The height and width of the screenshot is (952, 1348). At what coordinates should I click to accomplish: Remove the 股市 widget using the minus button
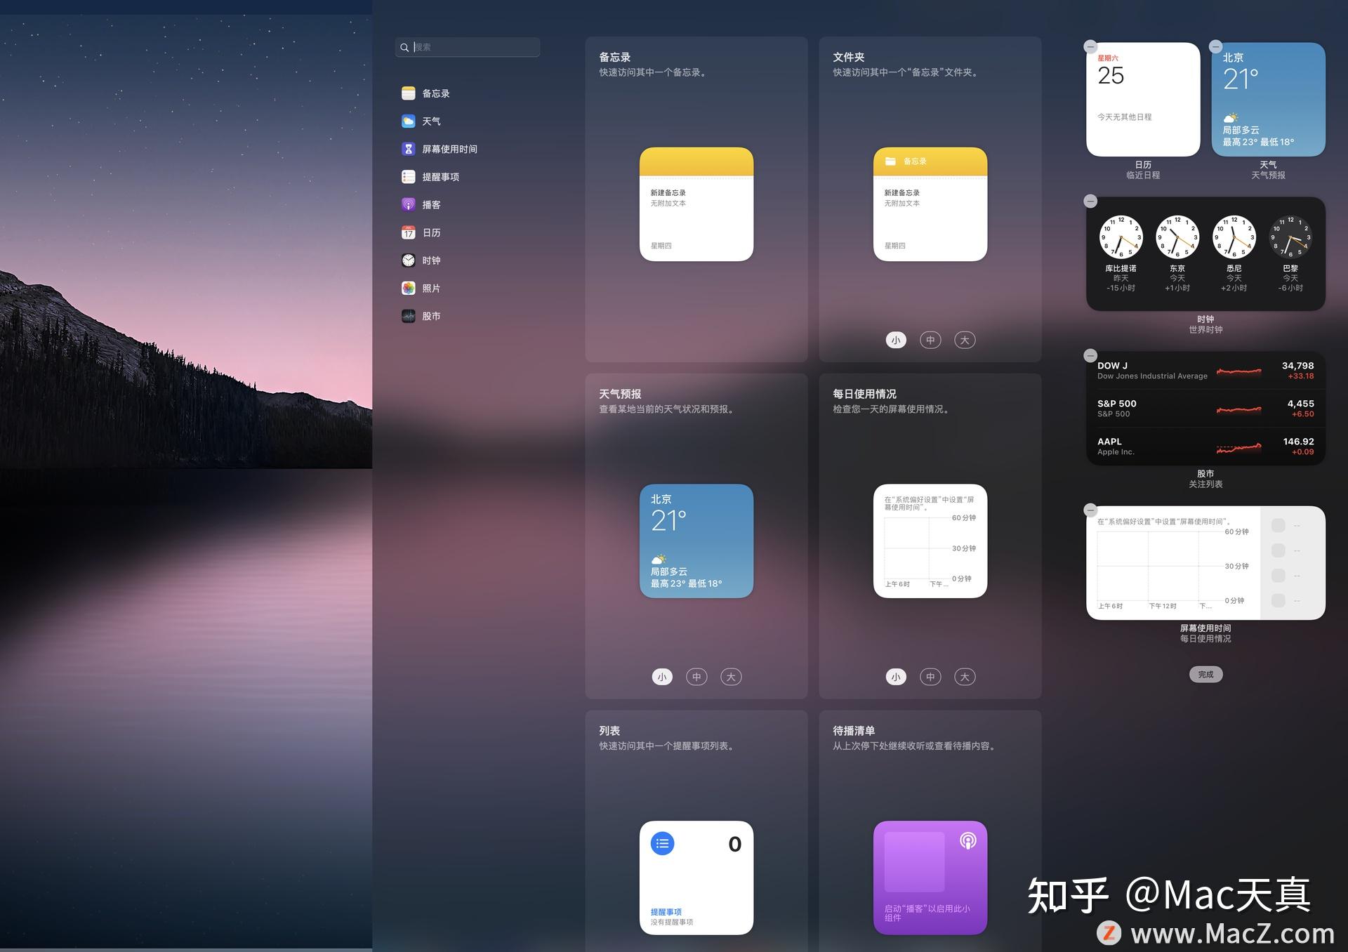[x=1092, y=355]
